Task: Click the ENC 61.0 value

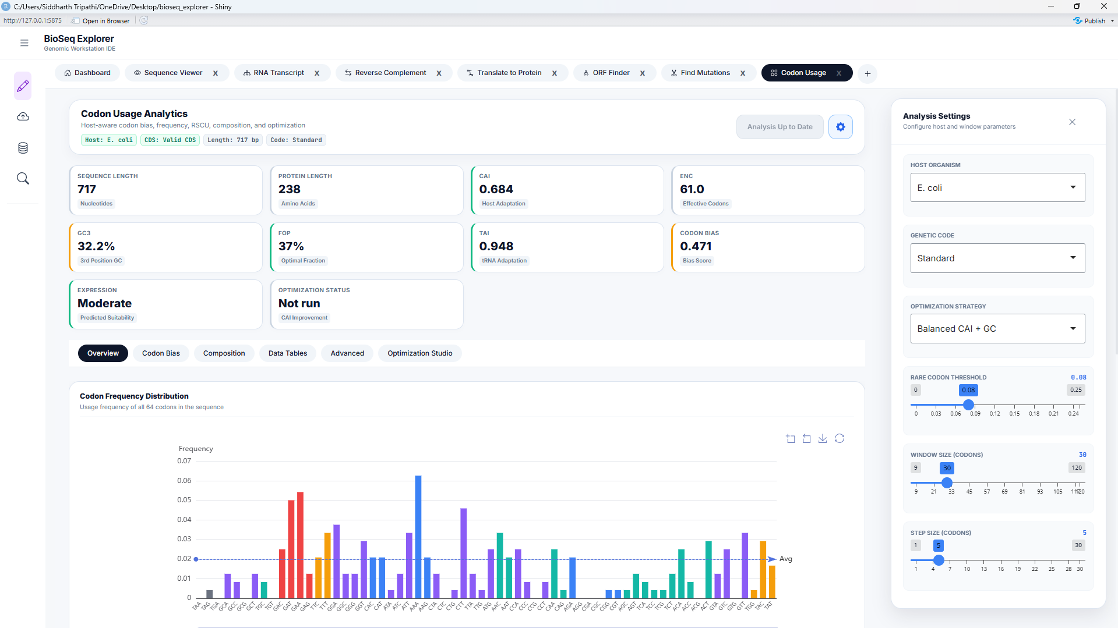Action: coord(692,189)
